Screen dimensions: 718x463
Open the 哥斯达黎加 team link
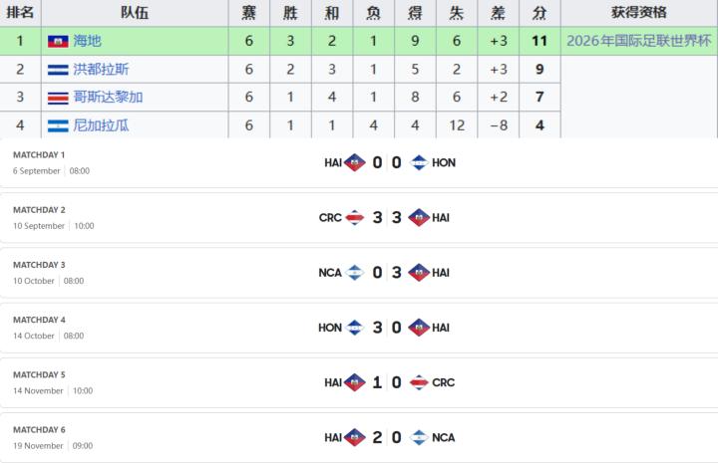[x=108, y=98]
